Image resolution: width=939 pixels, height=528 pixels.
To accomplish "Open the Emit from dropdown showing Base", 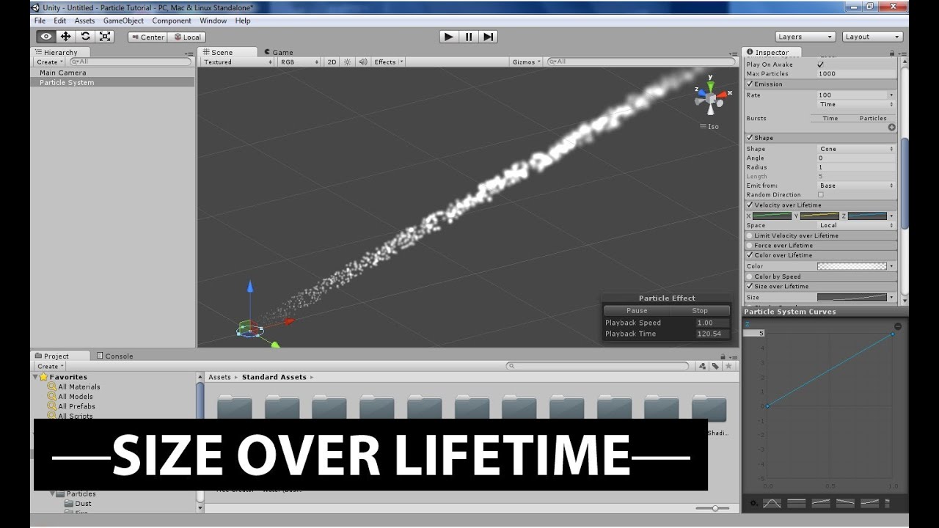I will (857, 186).
